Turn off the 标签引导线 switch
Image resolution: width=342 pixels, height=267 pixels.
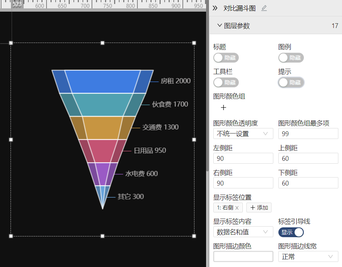tap(291, 232)
